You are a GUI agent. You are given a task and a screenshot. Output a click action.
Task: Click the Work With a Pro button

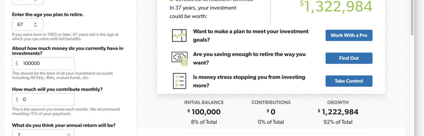tap(349, 35)
